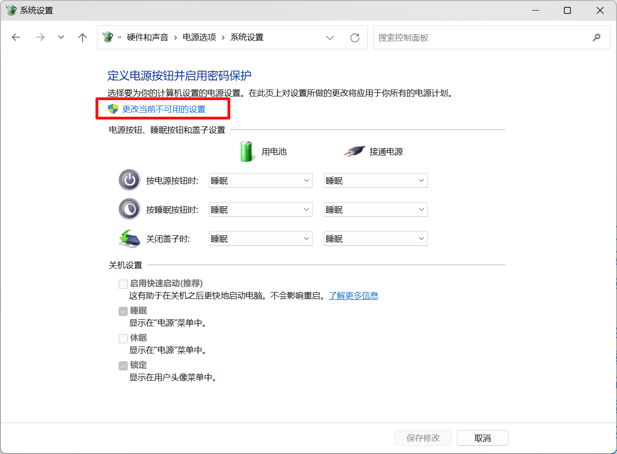Click the battery icon above 用电池
617x454 pixels.
(246, 151)
